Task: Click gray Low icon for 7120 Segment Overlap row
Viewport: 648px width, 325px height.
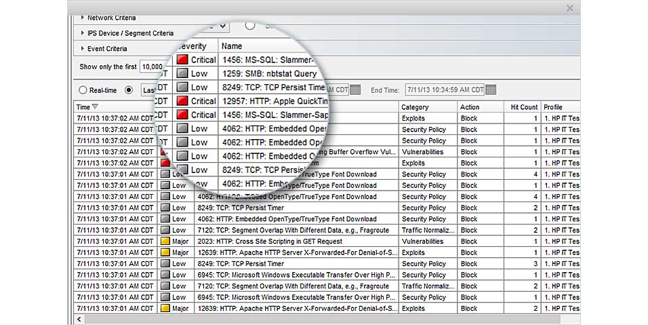Action: 165,230
